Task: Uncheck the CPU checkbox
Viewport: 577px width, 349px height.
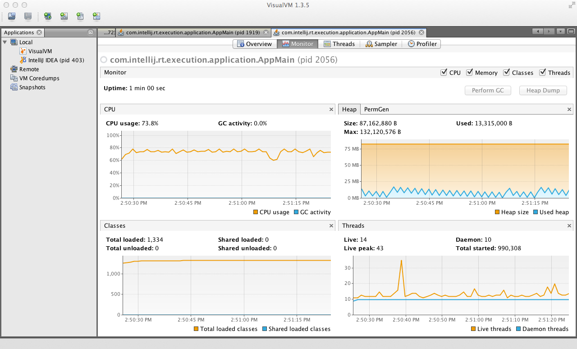Action: [x=444, y=72]
